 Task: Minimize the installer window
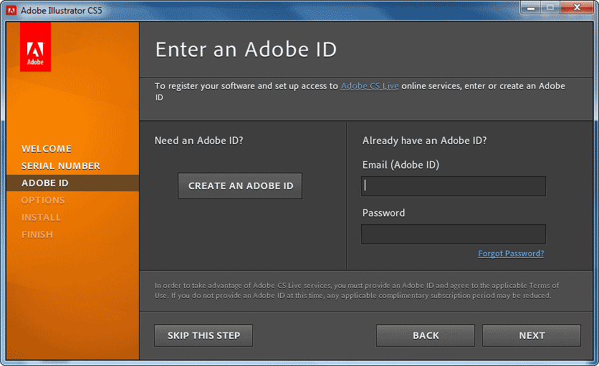(531, 7)
